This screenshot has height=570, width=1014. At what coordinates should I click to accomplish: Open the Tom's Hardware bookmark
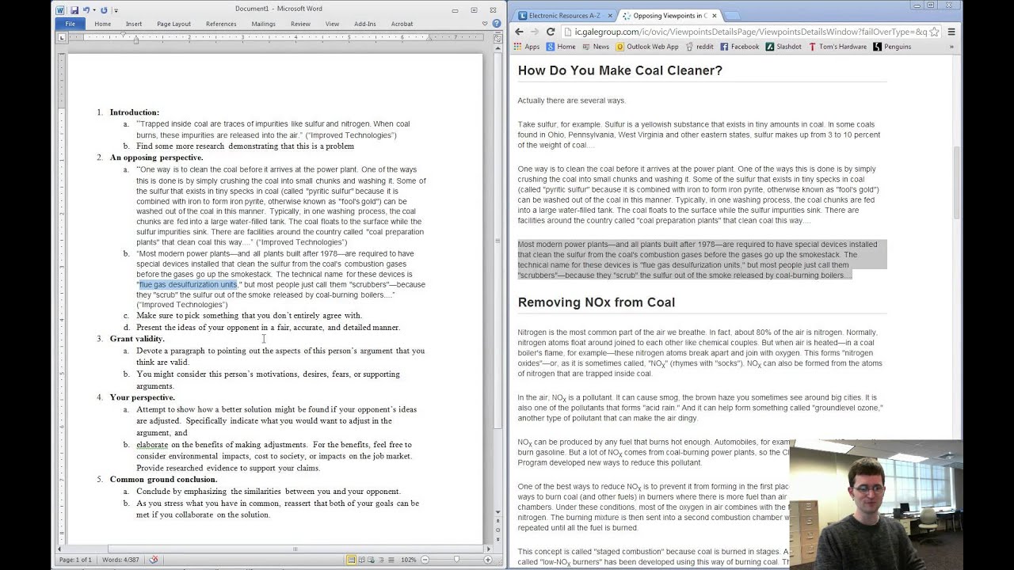coord(837,47)
